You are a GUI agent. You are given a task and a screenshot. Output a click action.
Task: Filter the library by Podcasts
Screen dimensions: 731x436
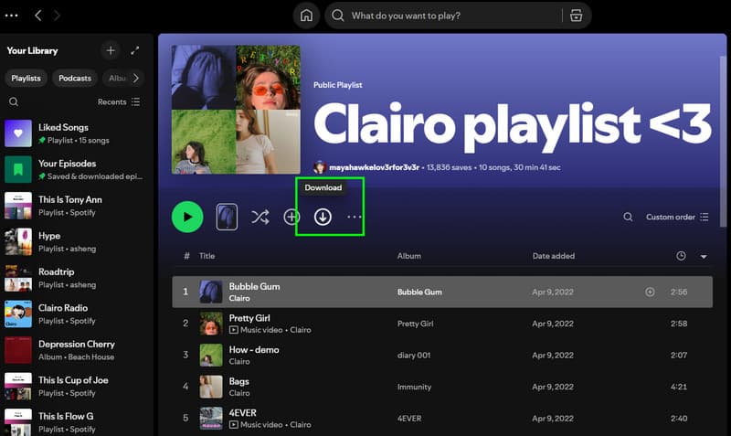pyautogui.click(x=75, y=78)
